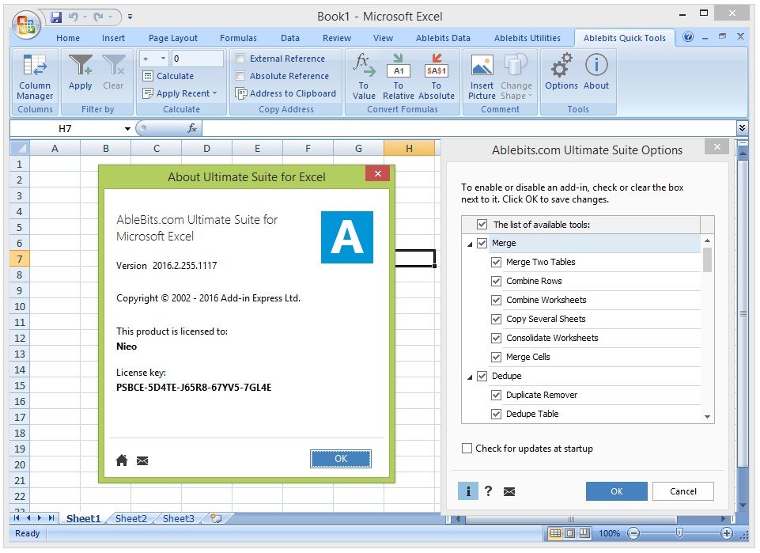
Task: Click the calculation value input field
Action: click(x=197, y=59)
